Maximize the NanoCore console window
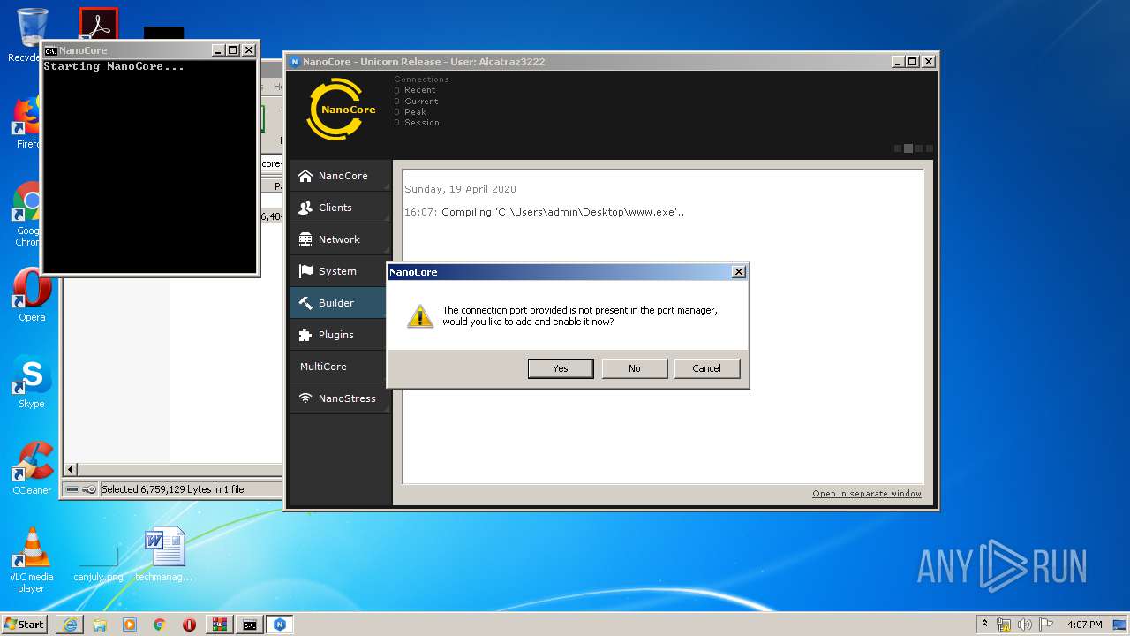1130x636 pixels. (233, 50)
